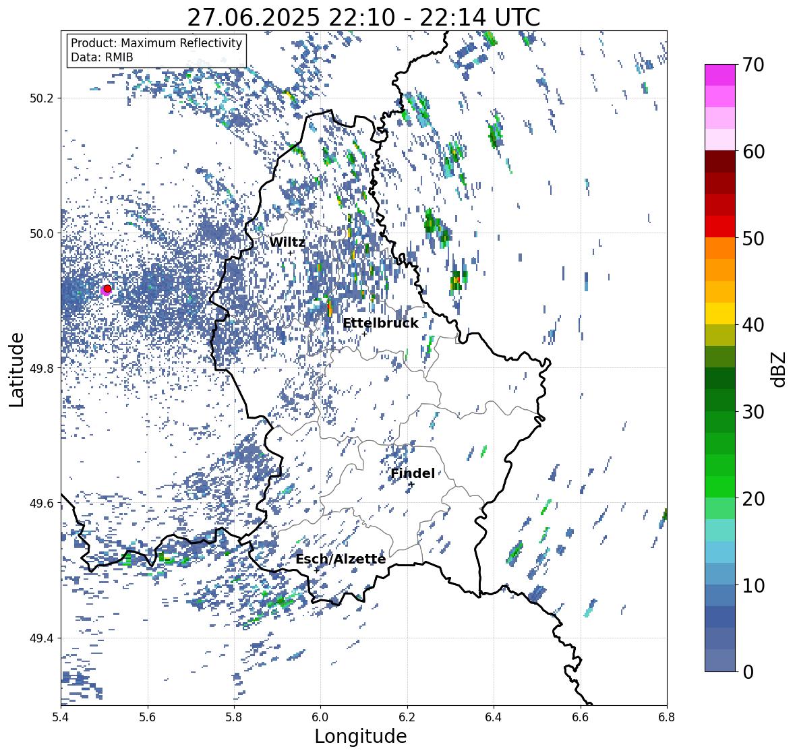Click the longitude tick label 6.4
The width and height of the screenshot is (795, 753).
tap(494, 717)
